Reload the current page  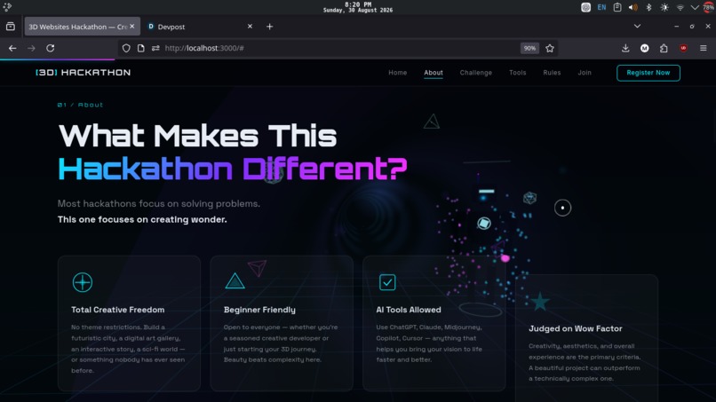coord(51,48)
